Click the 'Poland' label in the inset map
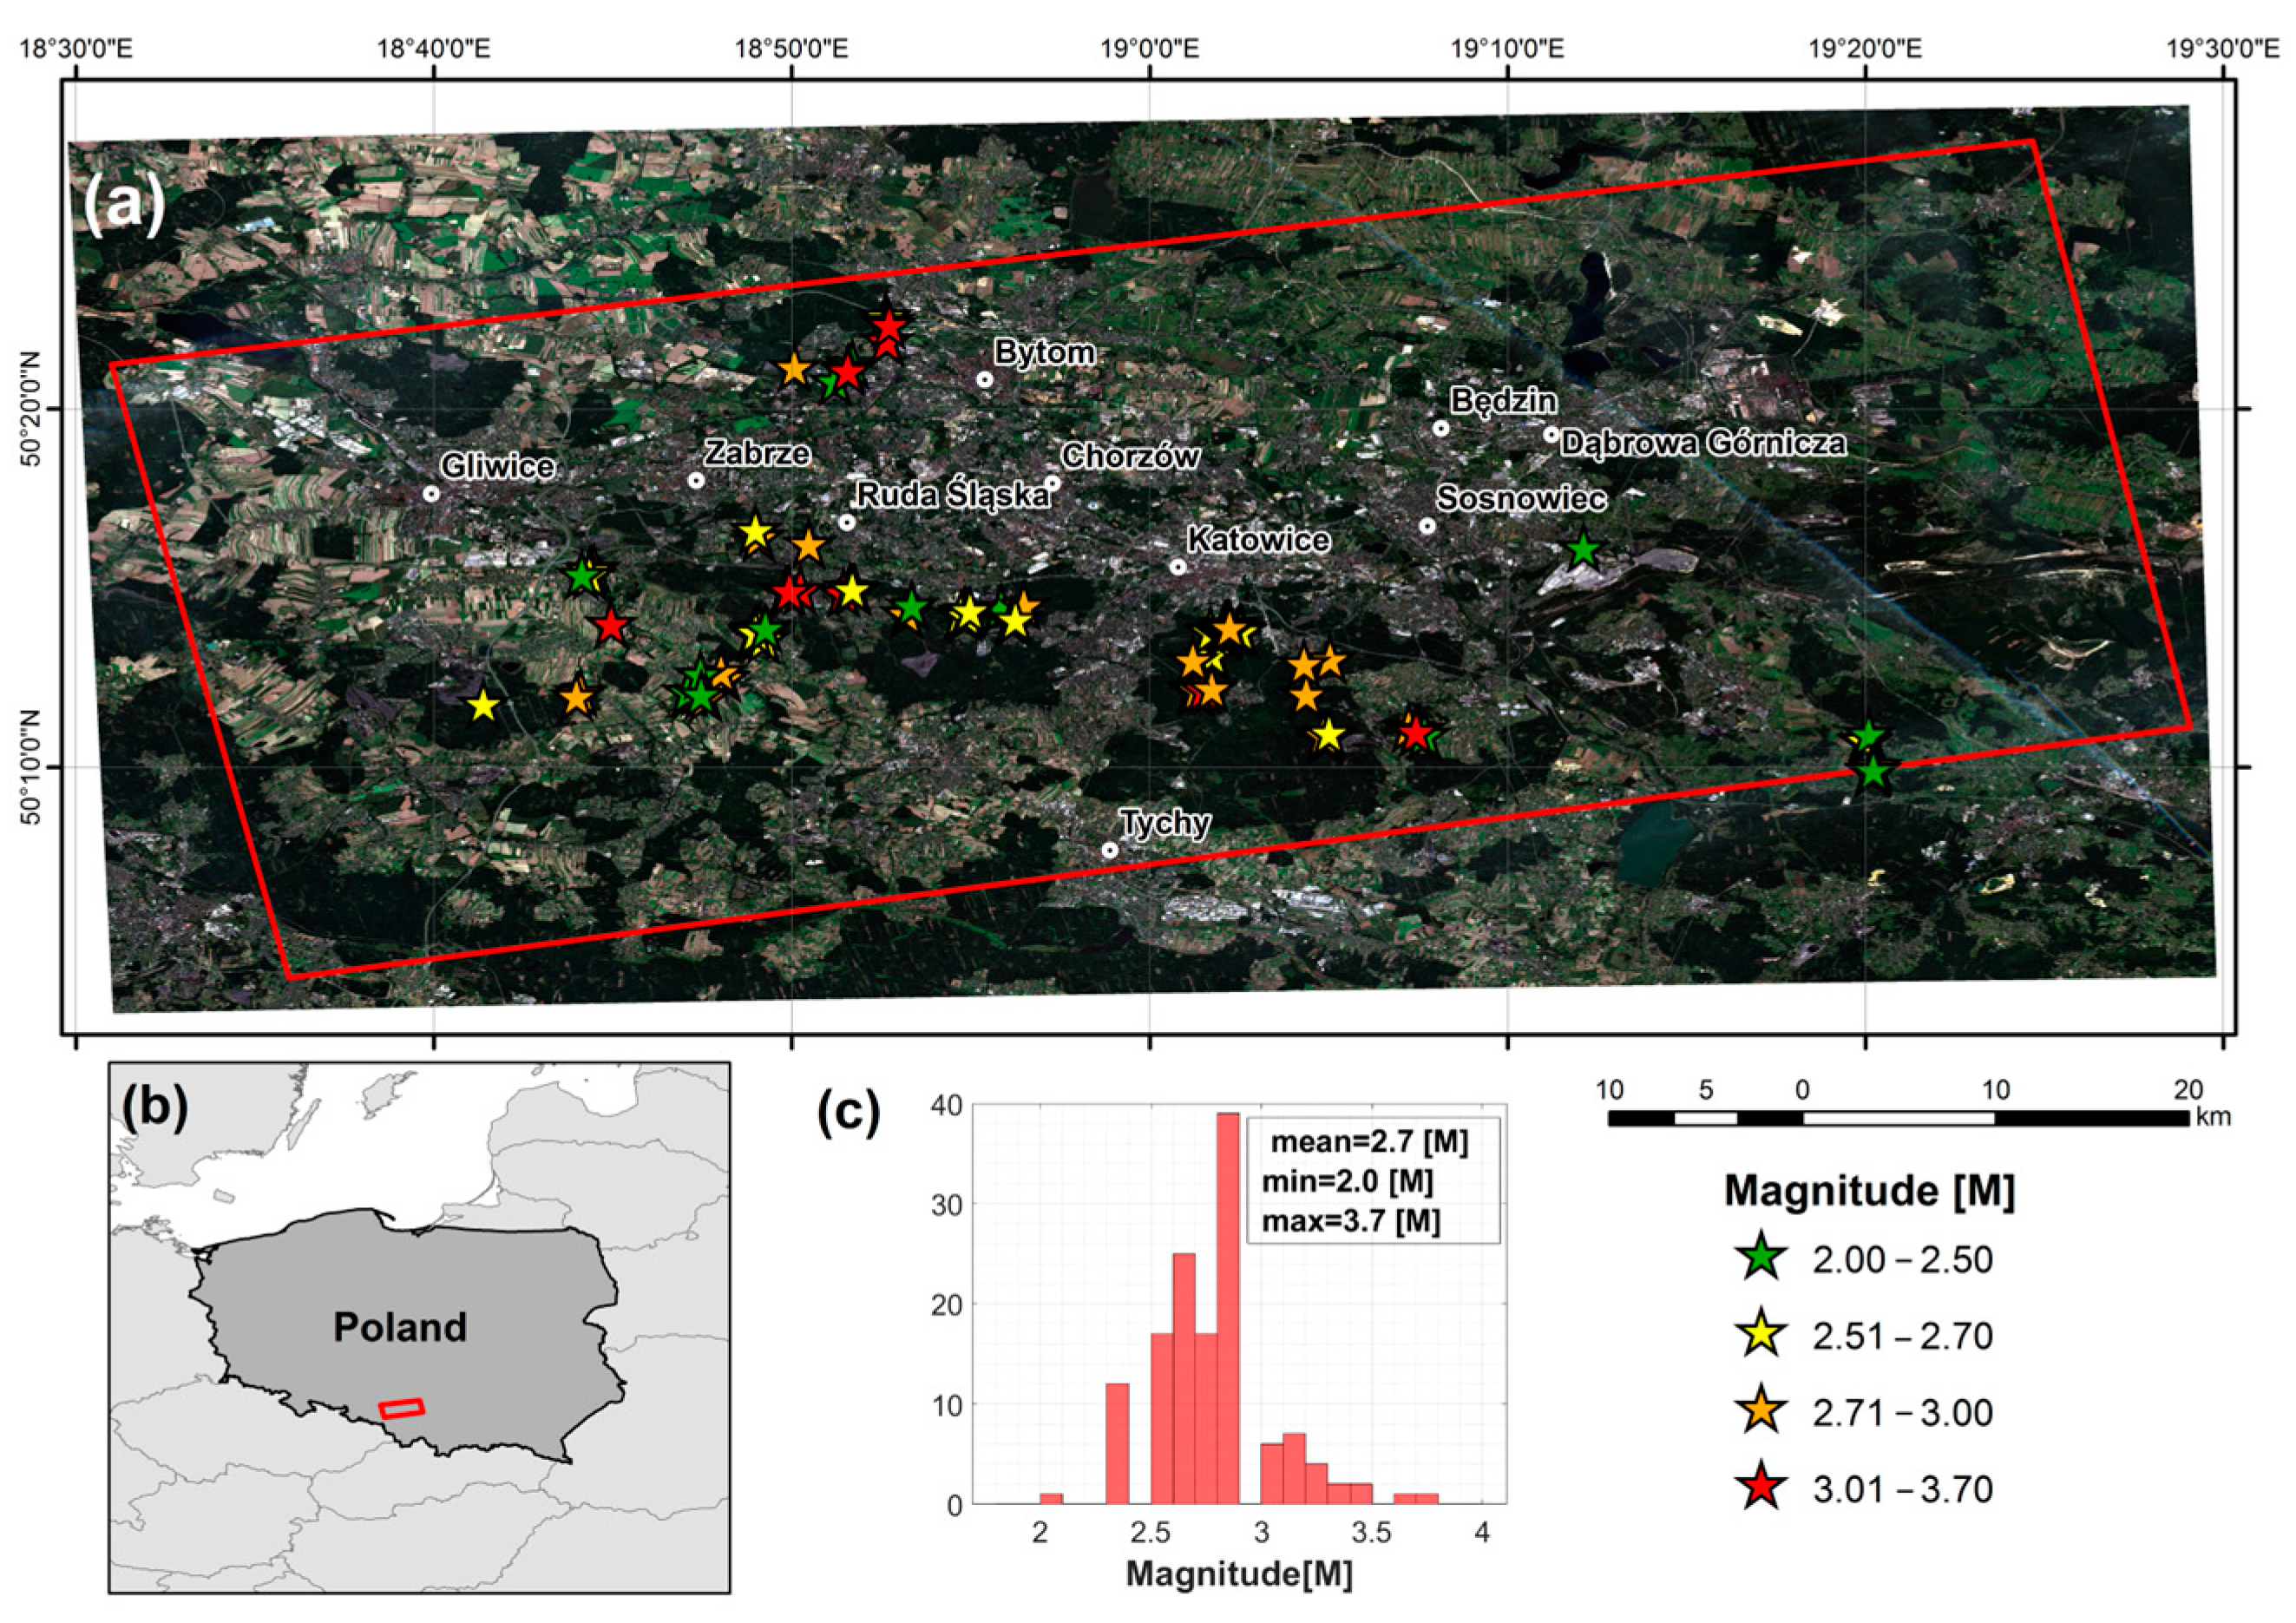Image resolution: width=2296 pixels, height=1623 pixels. click(x=400, y=1328)
